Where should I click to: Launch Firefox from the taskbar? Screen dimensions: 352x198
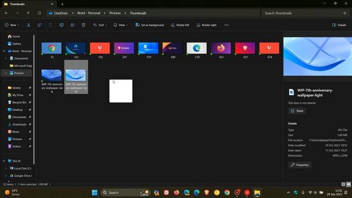177,193
